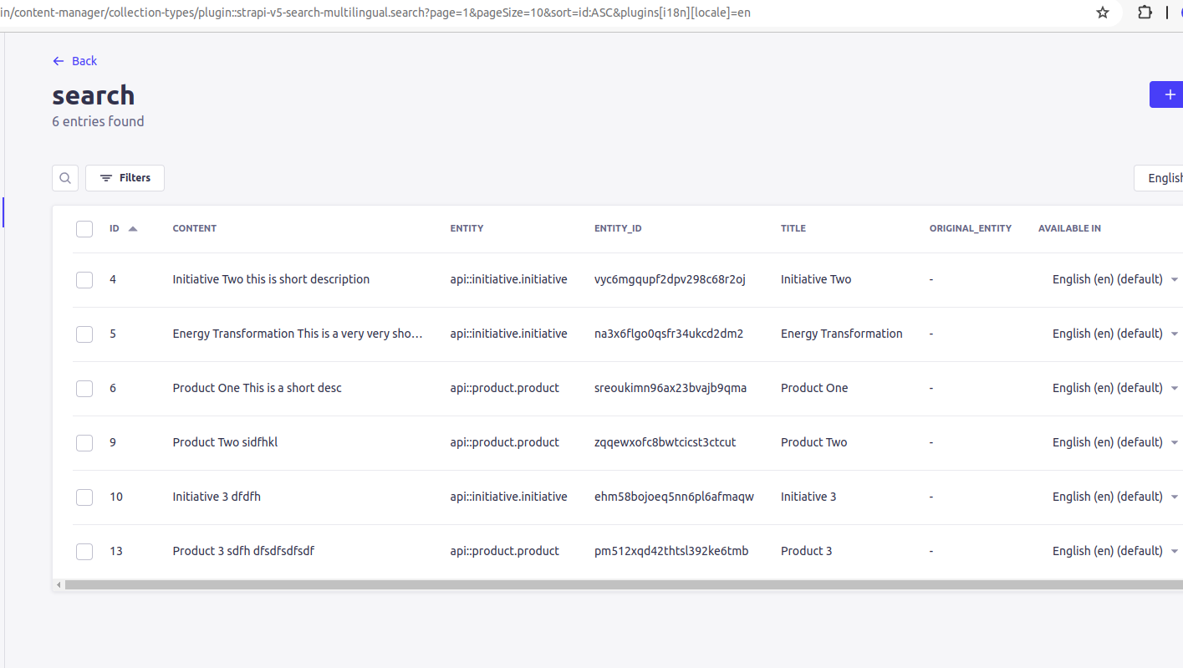
Task: Check the box for entry ID 13
Action: pos(84,552)
